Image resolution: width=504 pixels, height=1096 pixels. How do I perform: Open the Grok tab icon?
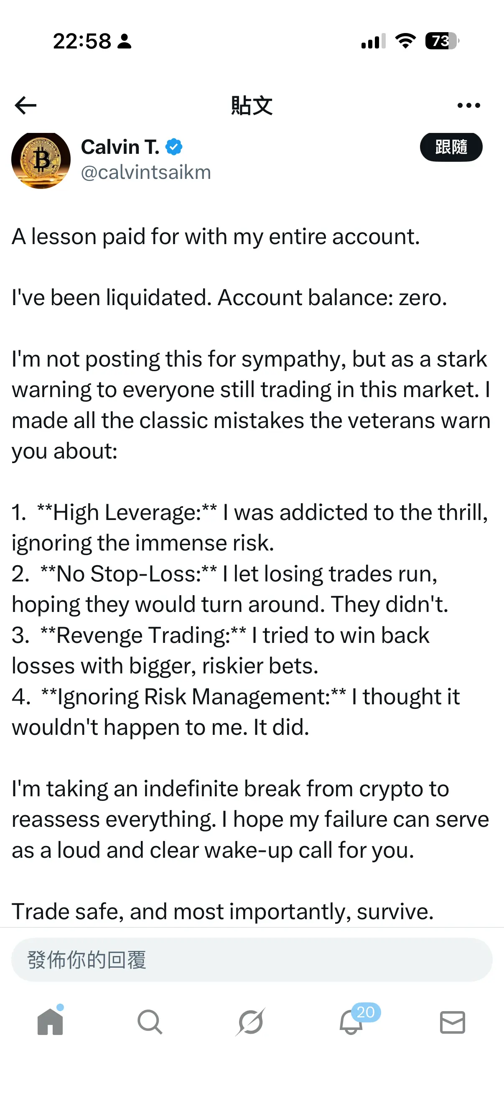(251, 1022)
